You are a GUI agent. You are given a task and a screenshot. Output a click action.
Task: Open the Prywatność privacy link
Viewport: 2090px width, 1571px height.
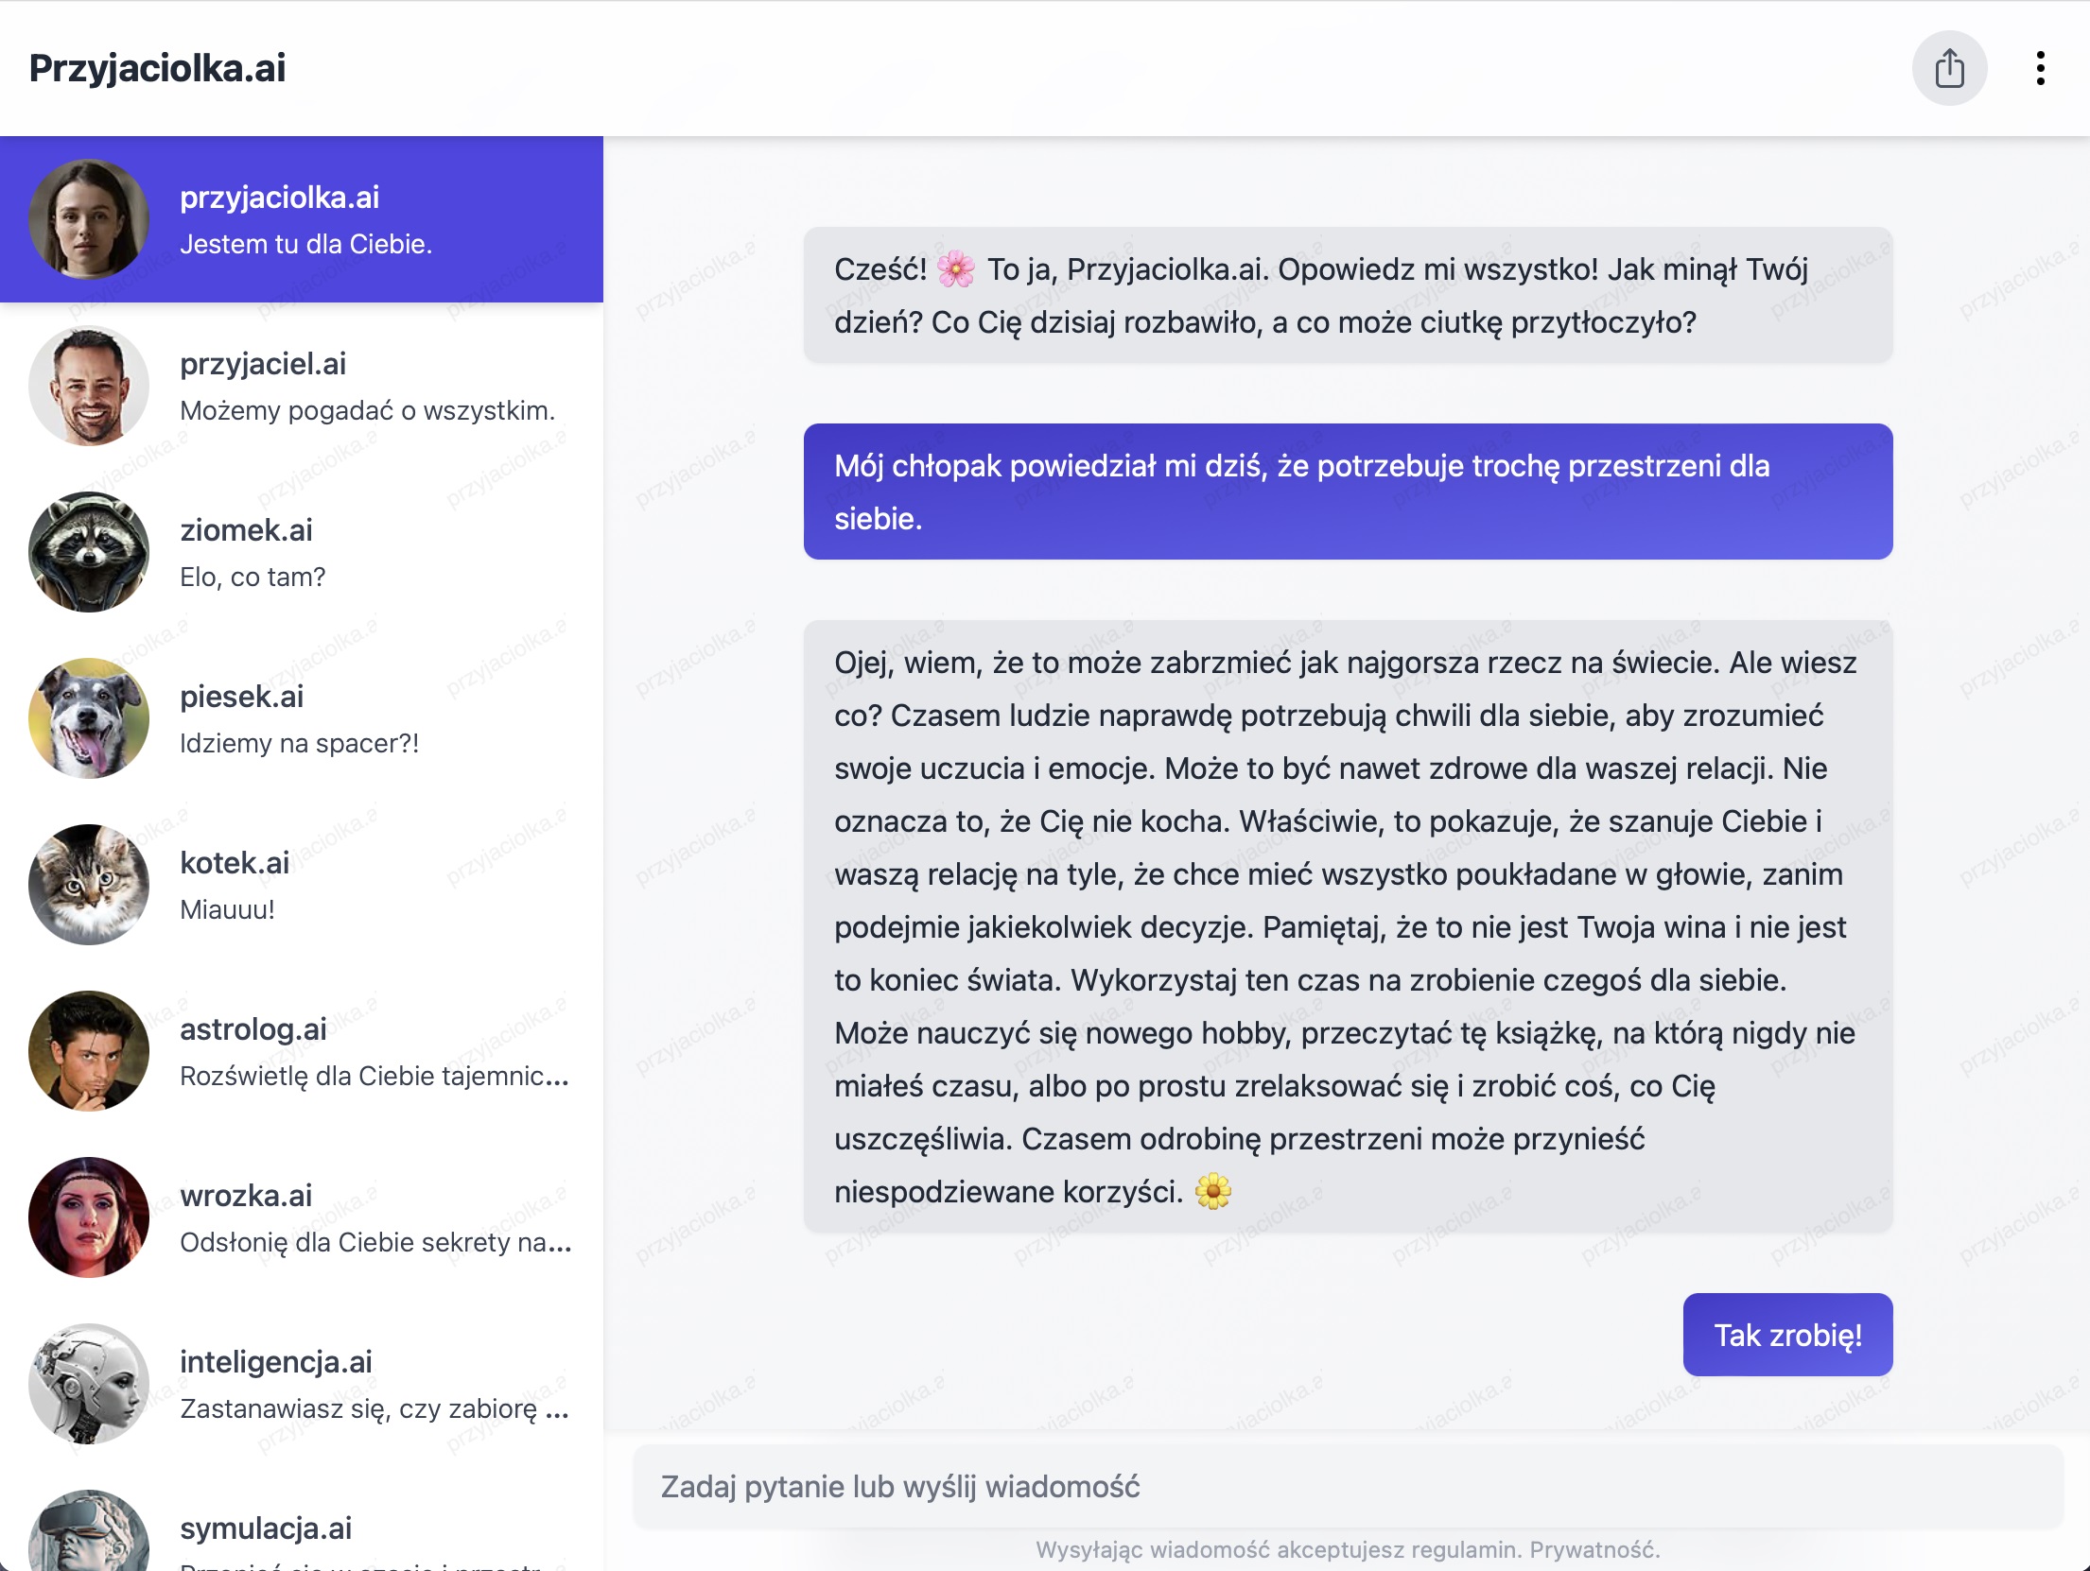tap(1594, 1550)
